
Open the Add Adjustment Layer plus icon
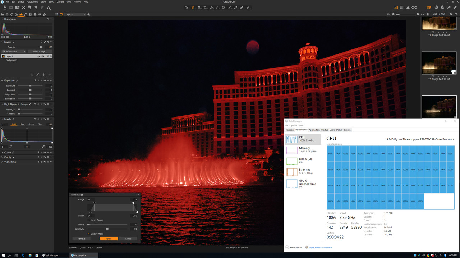(x=88, y=14)
